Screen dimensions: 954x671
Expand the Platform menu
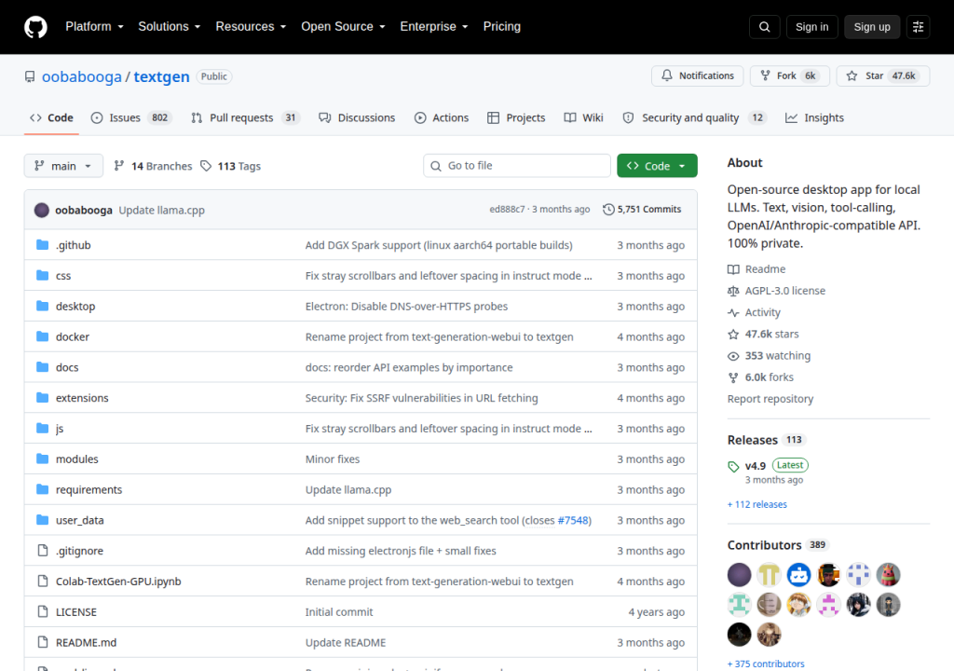(94, 27)
